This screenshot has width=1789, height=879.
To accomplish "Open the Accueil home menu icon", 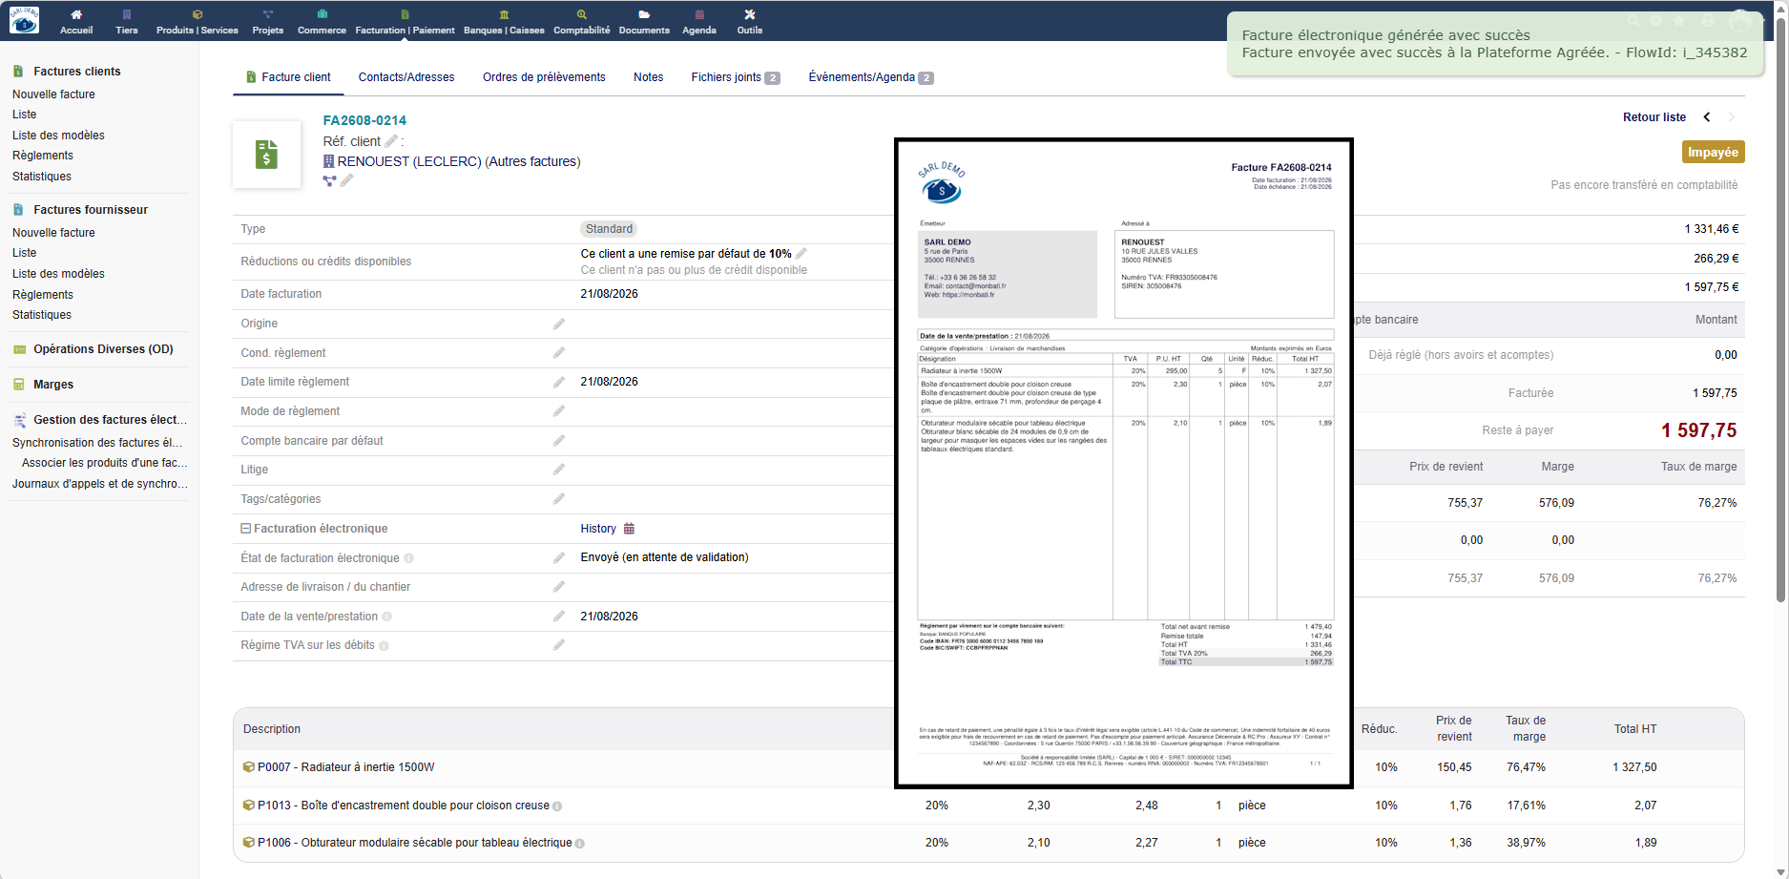I will click(76, 14).
